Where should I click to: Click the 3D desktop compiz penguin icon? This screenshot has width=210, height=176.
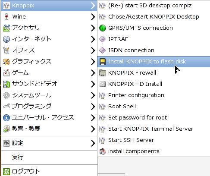pos(103,6)
